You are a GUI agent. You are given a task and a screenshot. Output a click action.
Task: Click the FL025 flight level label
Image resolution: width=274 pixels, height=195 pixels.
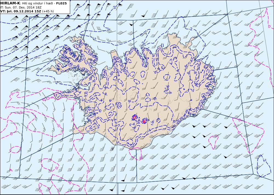[x=61, y=3]
